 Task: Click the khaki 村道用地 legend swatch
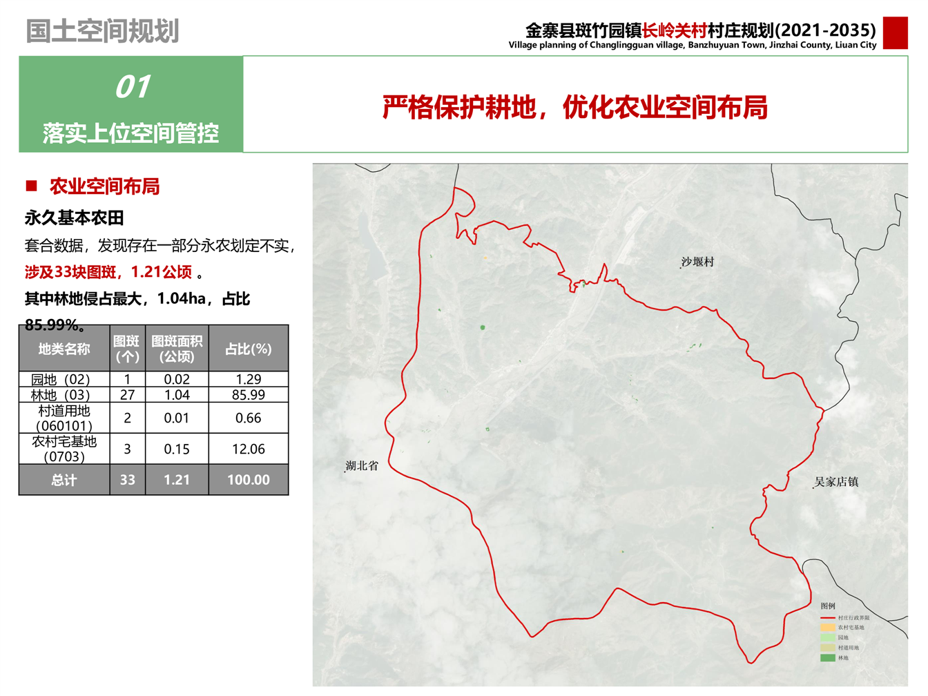[x=828, y=648]
